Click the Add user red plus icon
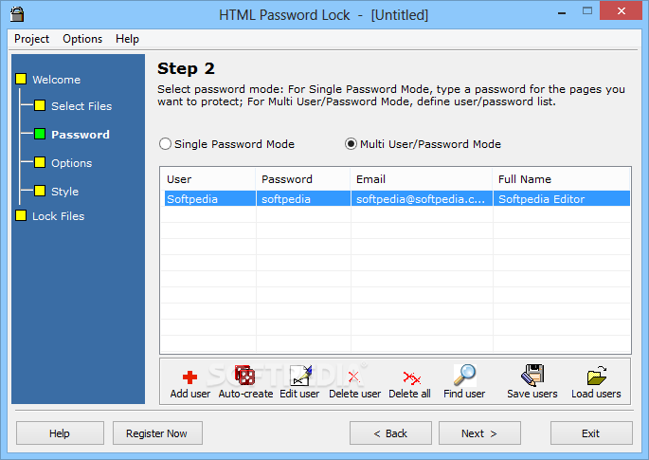649x460 pixels. click(190, 377)
